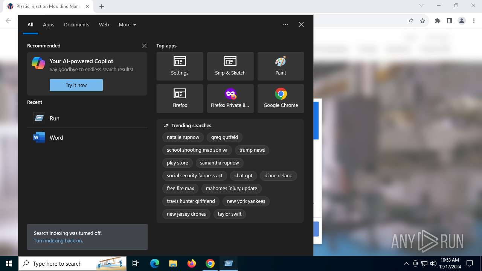Open Chrome tab search dropdown
The image size is (482, 271).
[421, 6]
